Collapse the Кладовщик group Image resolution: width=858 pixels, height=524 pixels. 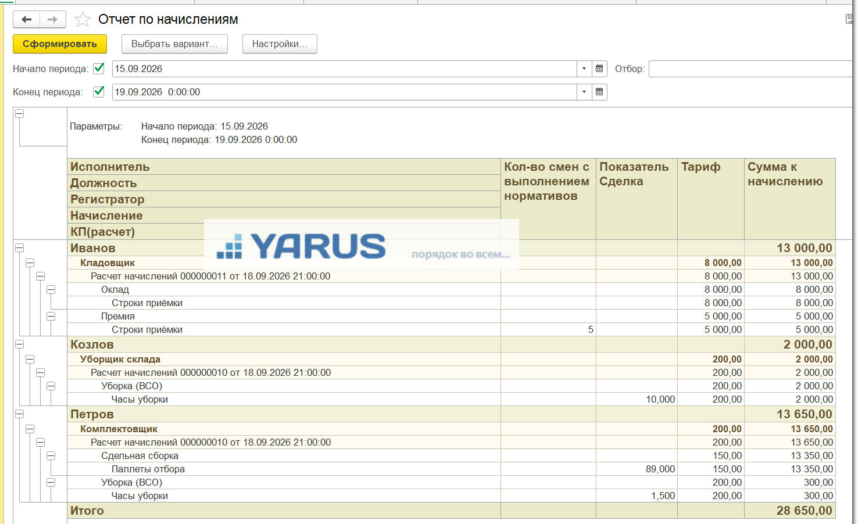(30, 263)
